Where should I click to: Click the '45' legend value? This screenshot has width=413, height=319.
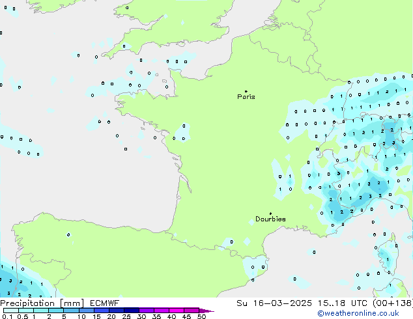186,316
